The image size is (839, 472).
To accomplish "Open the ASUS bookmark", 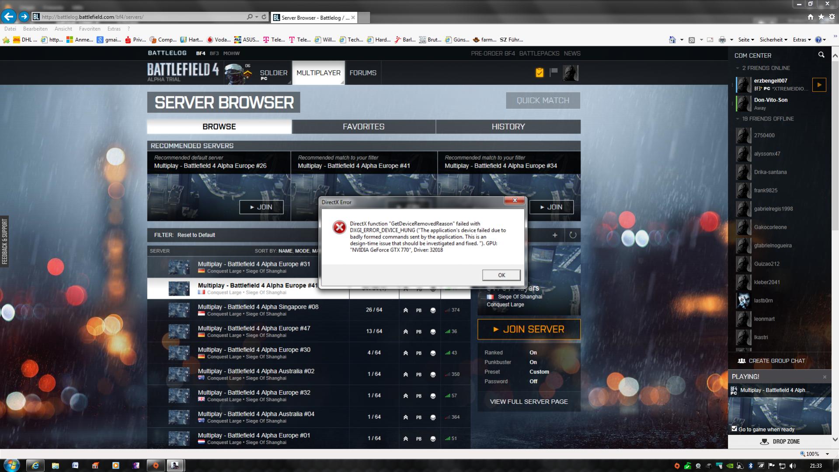I will pyautogui.click(x=247, y=40).
